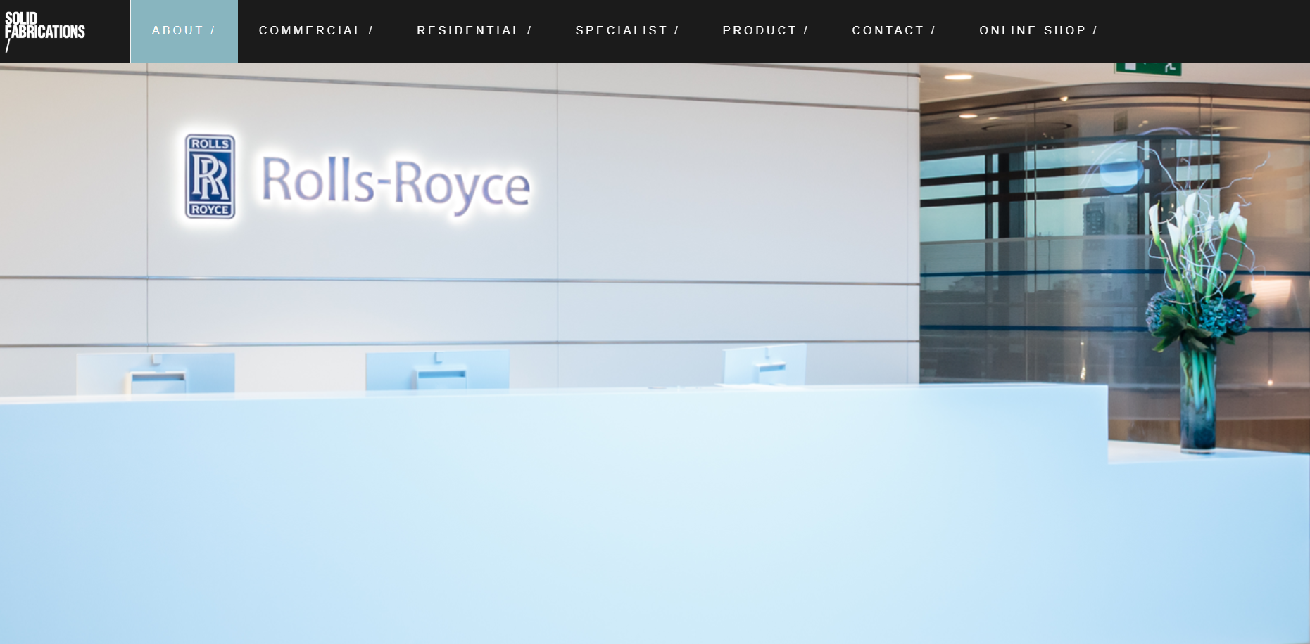This screenshot has width=1310, height=644.
Task: Visit the Online Shop link
Action: coord(1038,31)
